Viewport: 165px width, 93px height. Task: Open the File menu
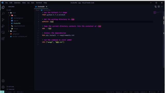pyautogui.click(x=6, y=3)
